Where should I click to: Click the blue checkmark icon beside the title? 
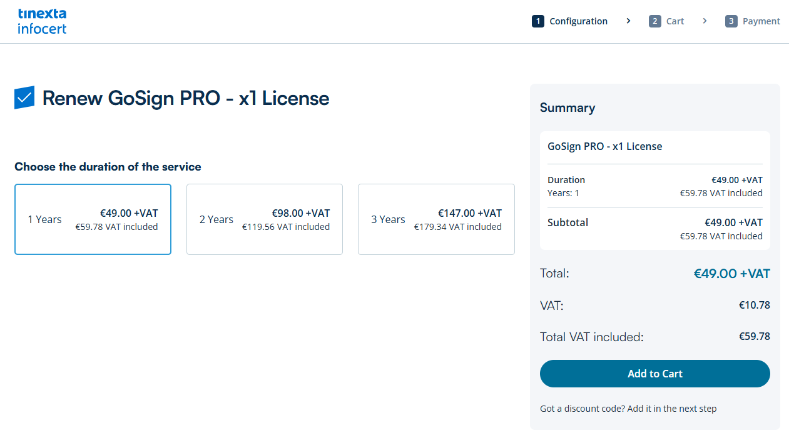click(24, 97)
